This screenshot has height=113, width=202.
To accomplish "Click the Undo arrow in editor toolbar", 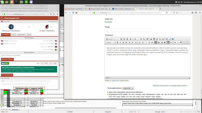I will click(135, 39).
